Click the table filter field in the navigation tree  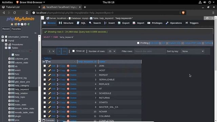(x=22, y=51)
